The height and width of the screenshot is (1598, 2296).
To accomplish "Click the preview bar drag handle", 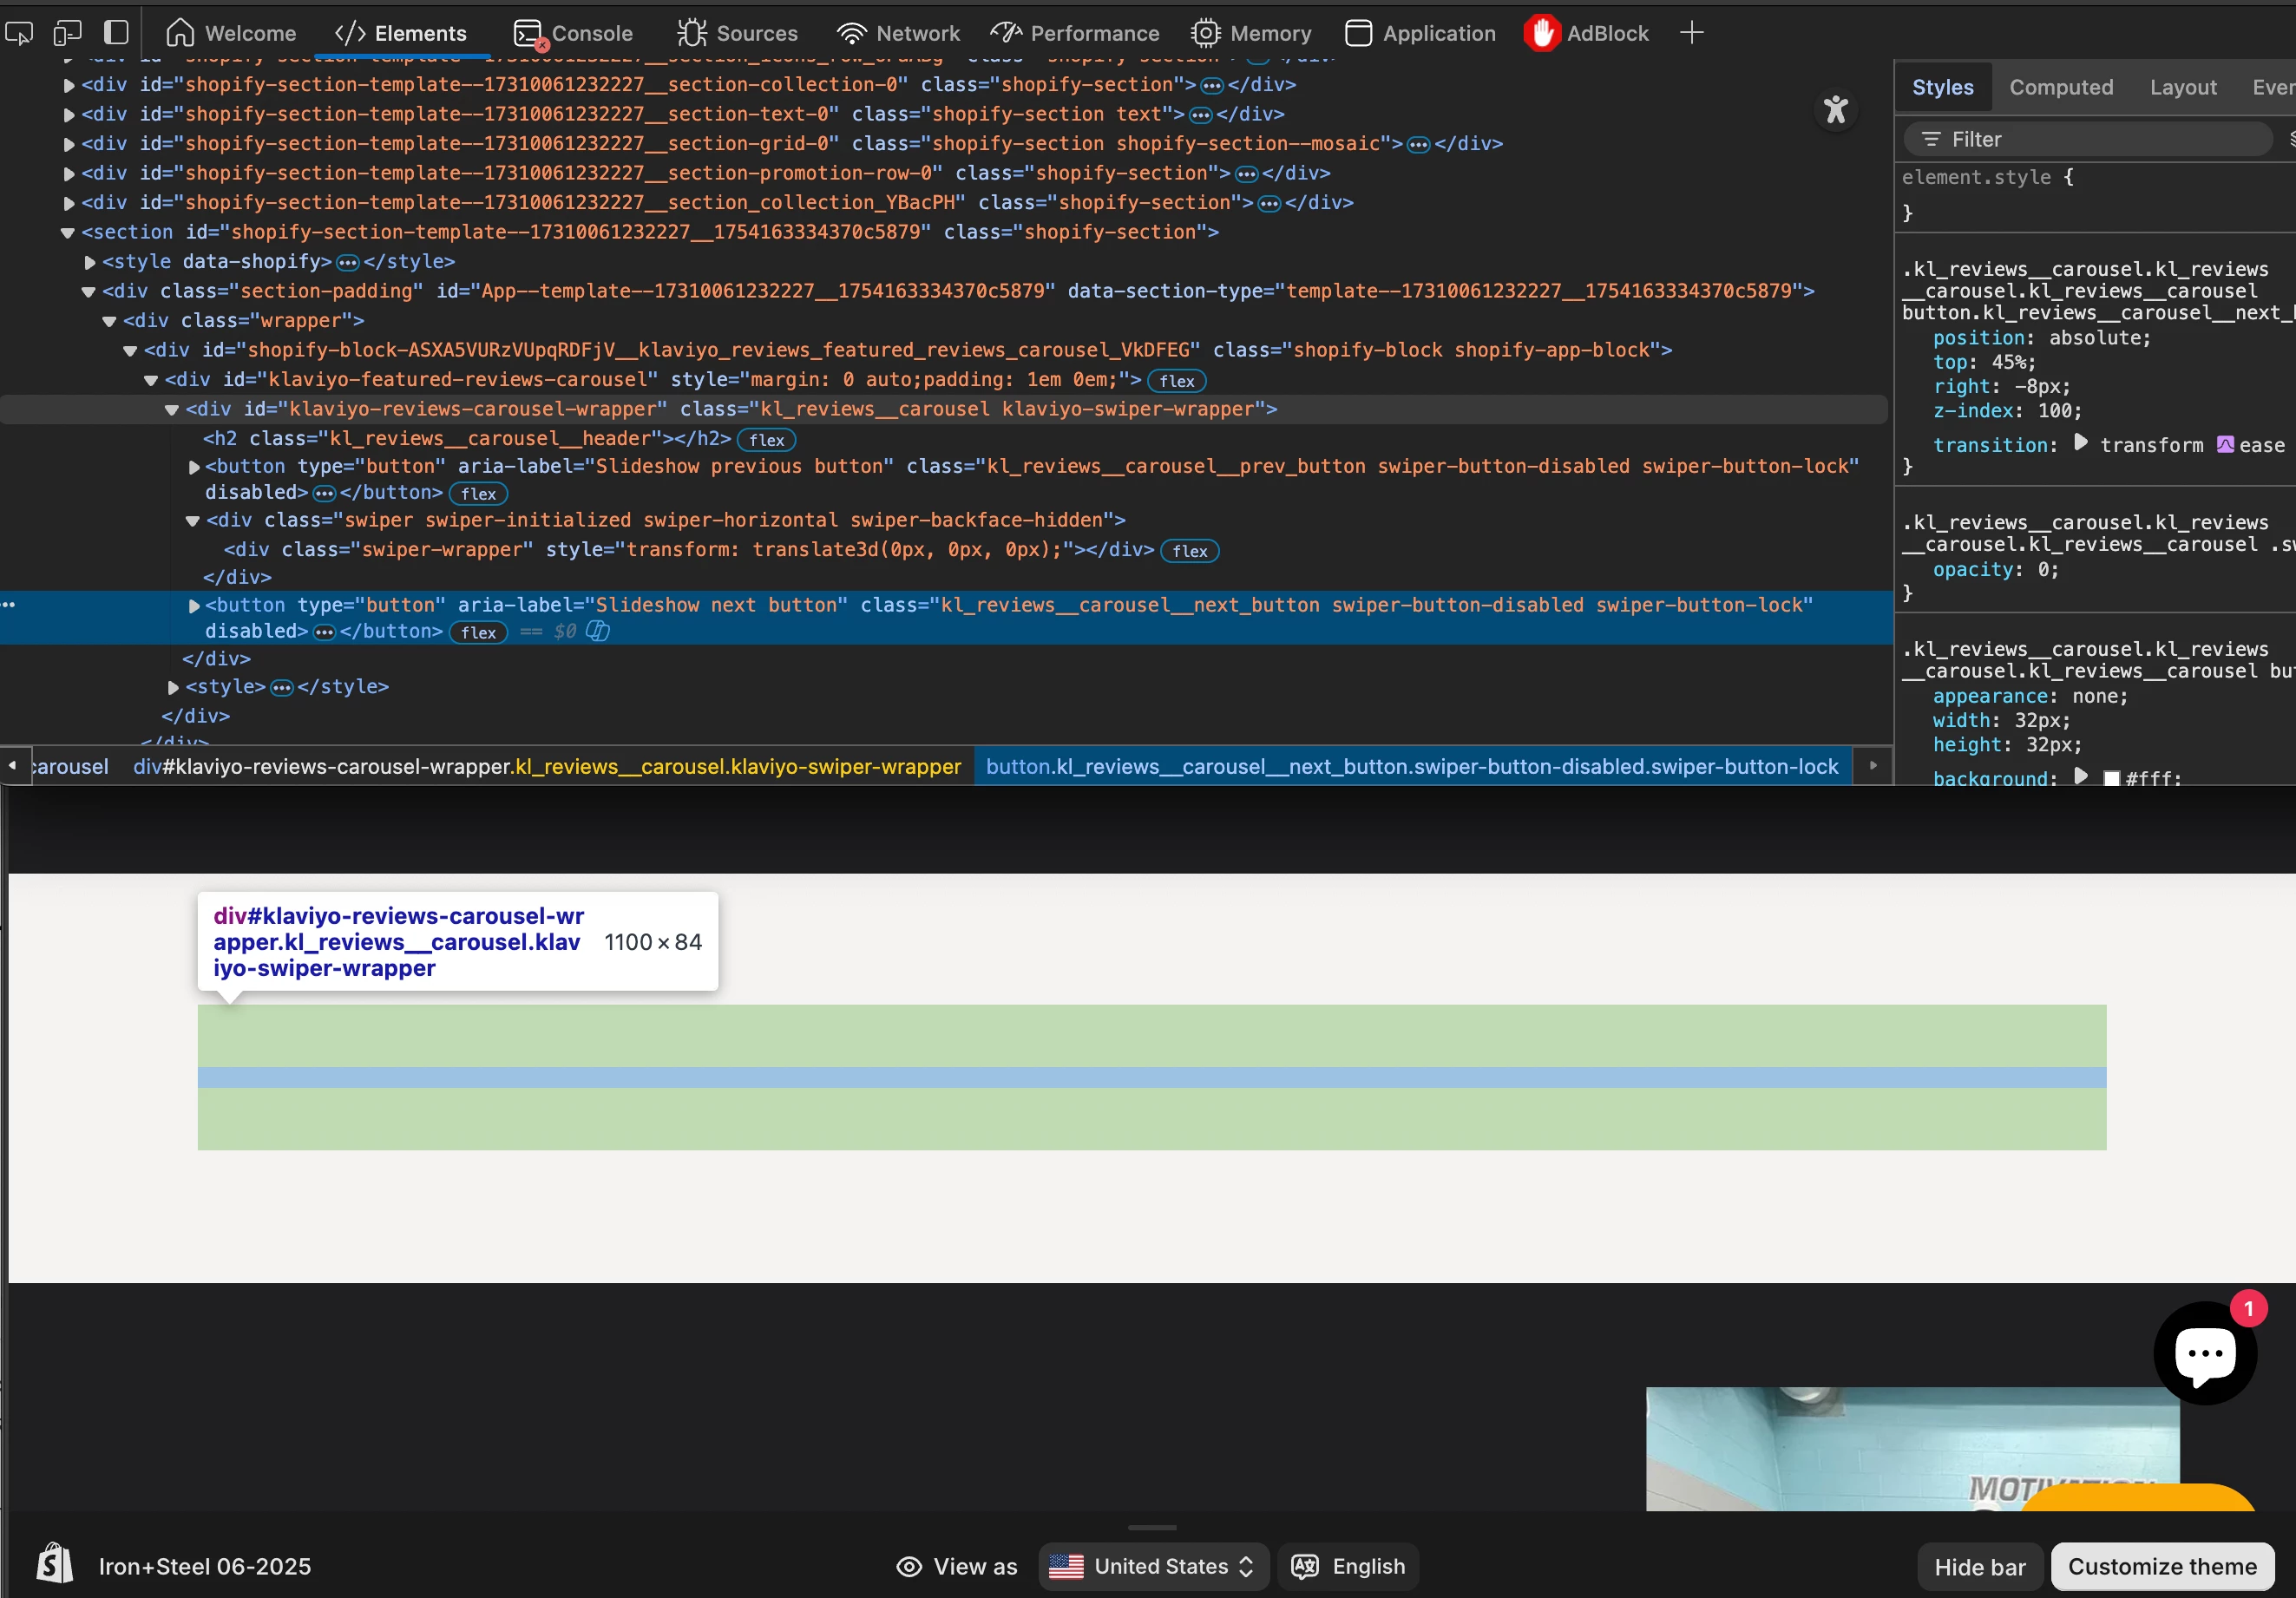I will (1152, 1528).
